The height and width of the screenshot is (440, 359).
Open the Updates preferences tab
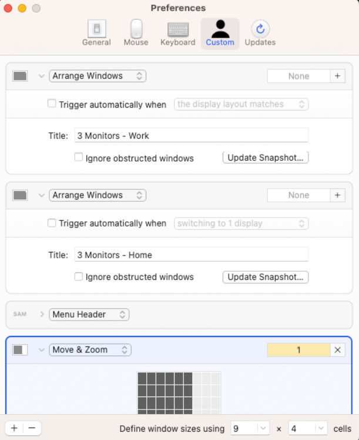click(x=260, y=34)
